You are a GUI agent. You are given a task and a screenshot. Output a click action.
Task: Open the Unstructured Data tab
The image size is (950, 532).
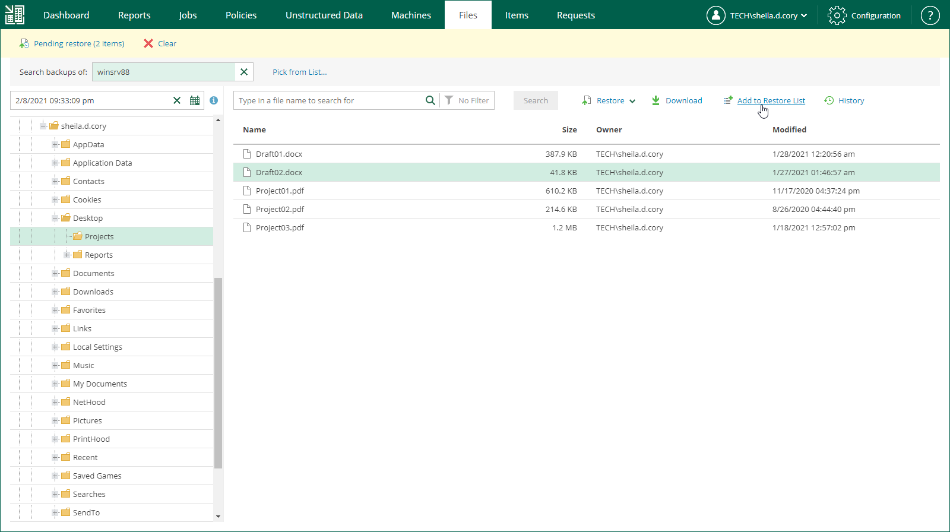click(324, 15)
